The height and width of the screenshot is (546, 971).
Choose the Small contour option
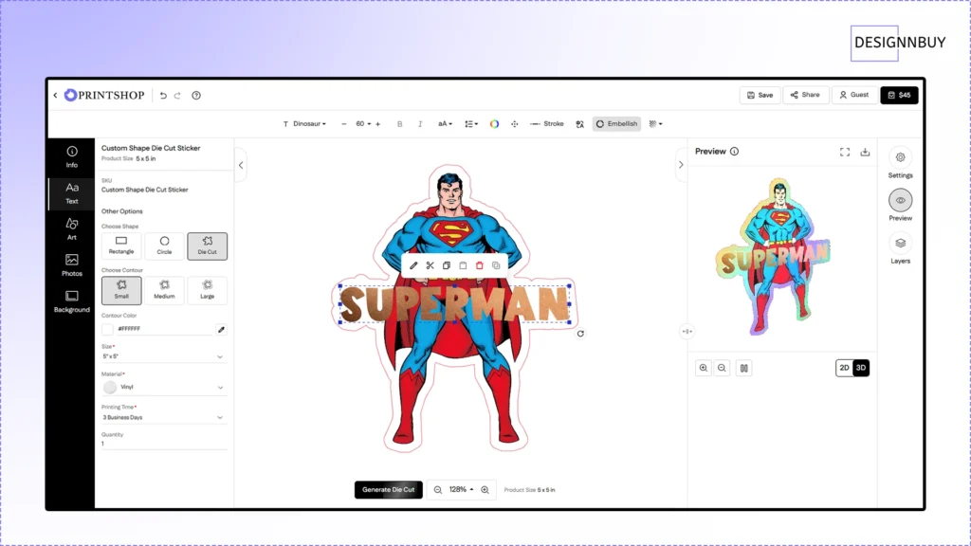(121, 290)
